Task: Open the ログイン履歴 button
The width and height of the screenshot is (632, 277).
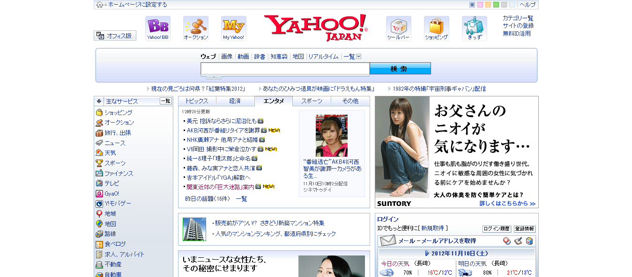Action: (497, 229)
